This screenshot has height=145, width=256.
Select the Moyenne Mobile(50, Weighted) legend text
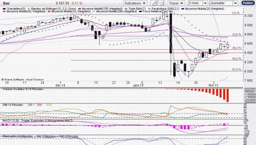(26, 11)
